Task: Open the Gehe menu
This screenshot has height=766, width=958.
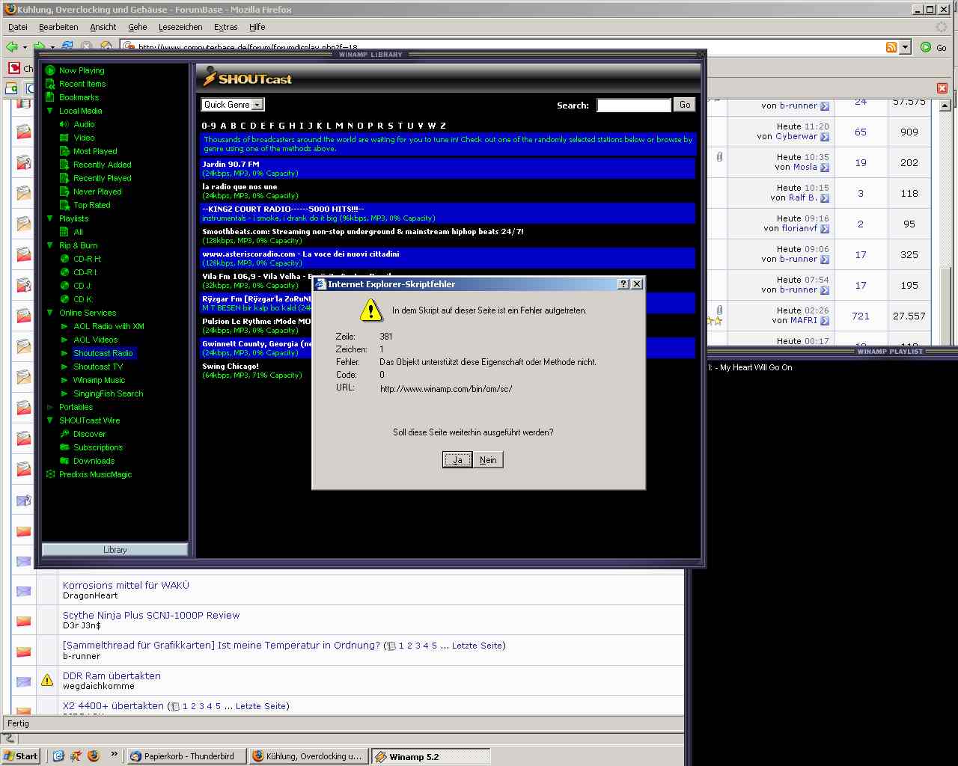Action: point(138,27)
